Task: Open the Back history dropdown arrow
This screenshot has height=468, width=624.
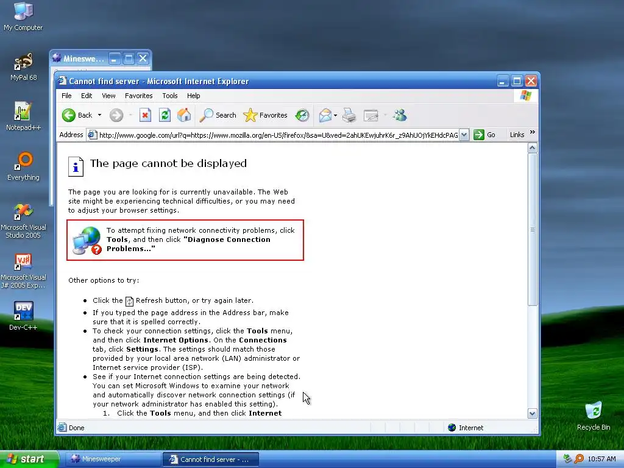Action: [x=99, y=115]
